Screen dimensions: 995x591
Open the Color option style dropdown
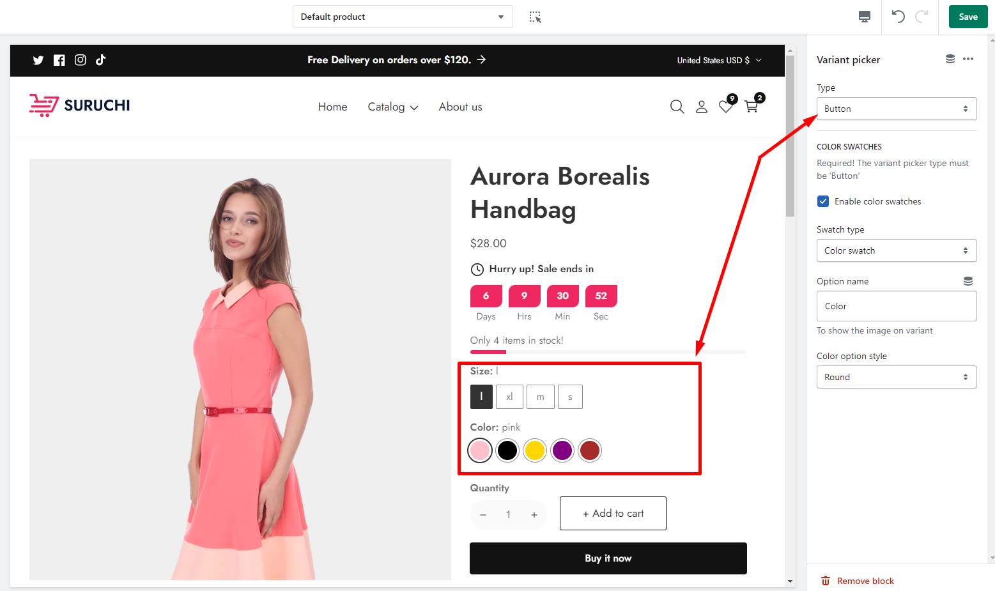tap(896, 377)
